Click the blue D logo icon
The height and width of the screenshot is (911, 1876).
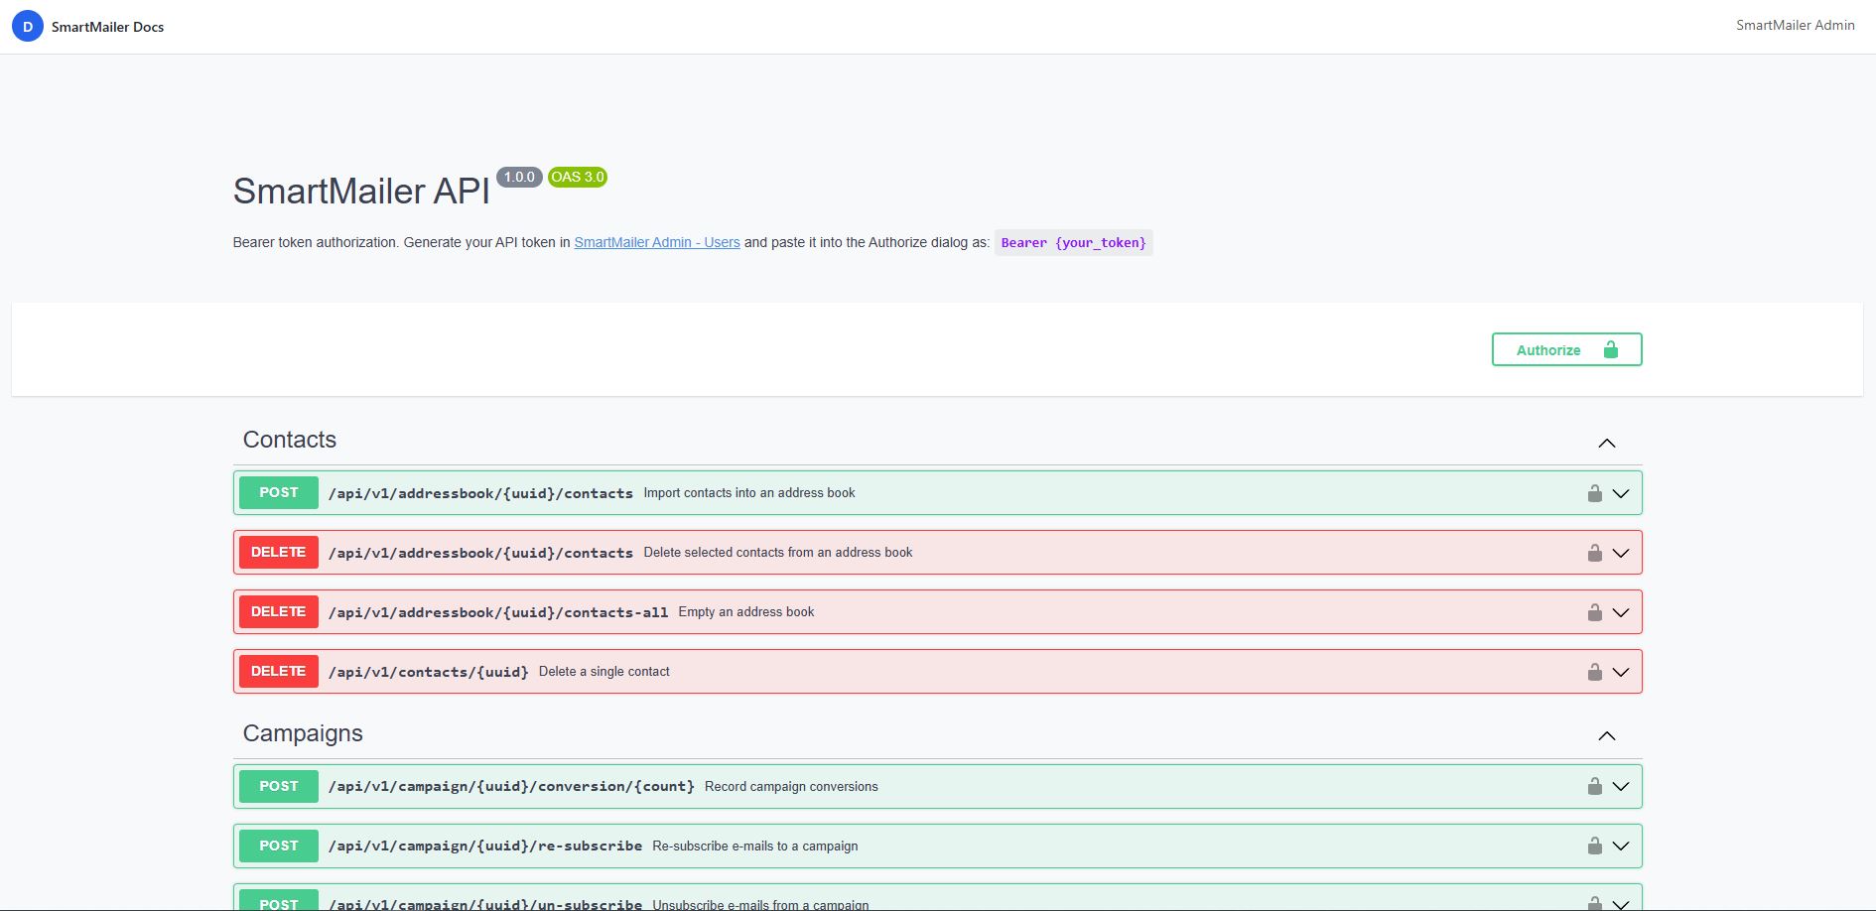27,27
